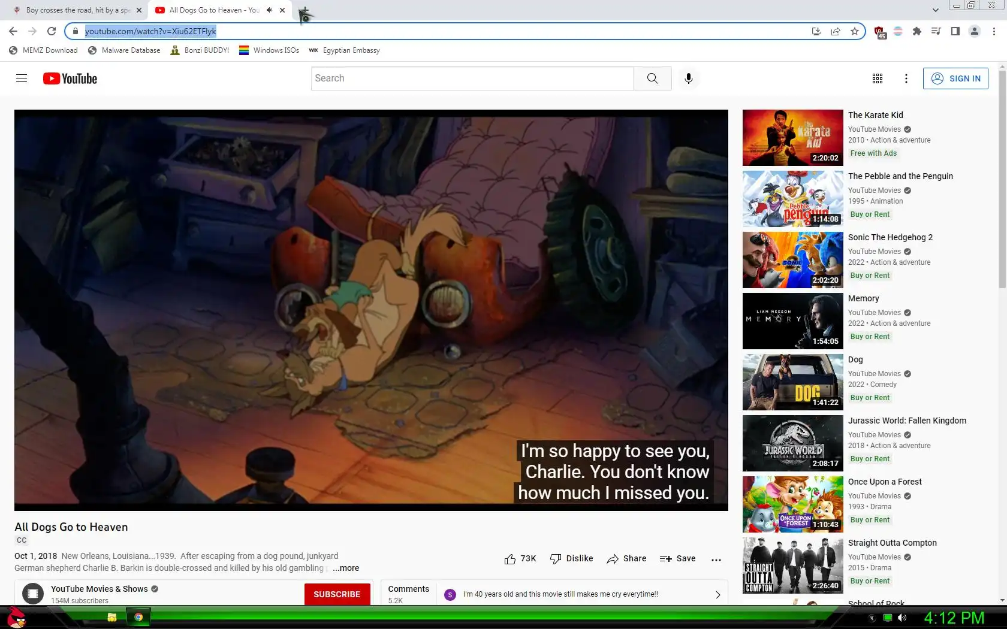Click the Chrome icon in the taskbar
Screen dimensions: 1007x629
coord(138,617)
